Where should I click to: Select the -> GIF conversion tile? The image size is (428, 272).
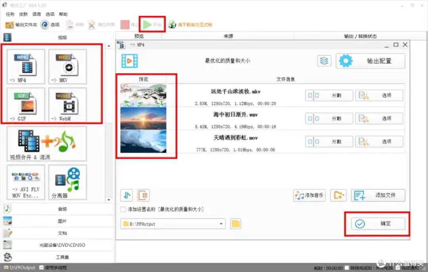point(26,105)
